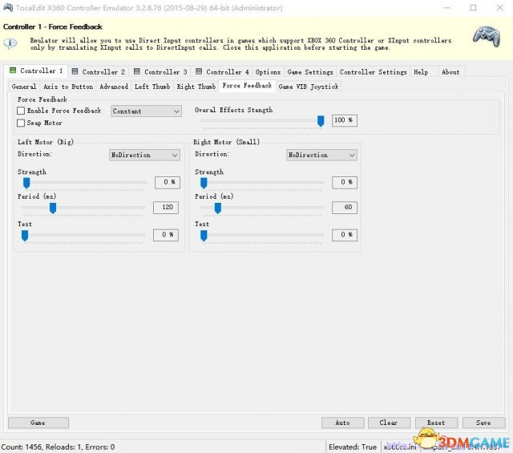Image resolution: width=513 pixels, height=453 pixels.
Task: Click the gray status icon on Controller 2 tab
Action: pyautogui.click(x=75, y=71)
